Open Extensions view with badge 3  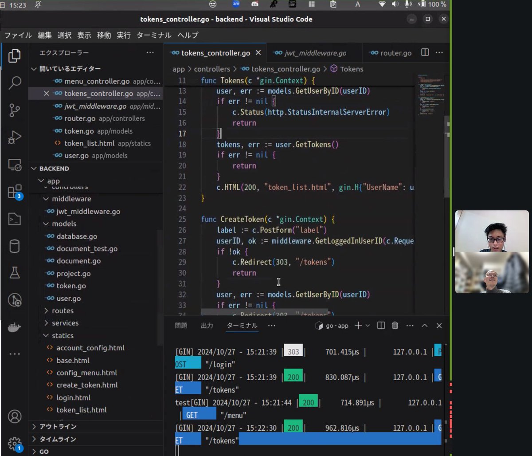coord(15,192)
